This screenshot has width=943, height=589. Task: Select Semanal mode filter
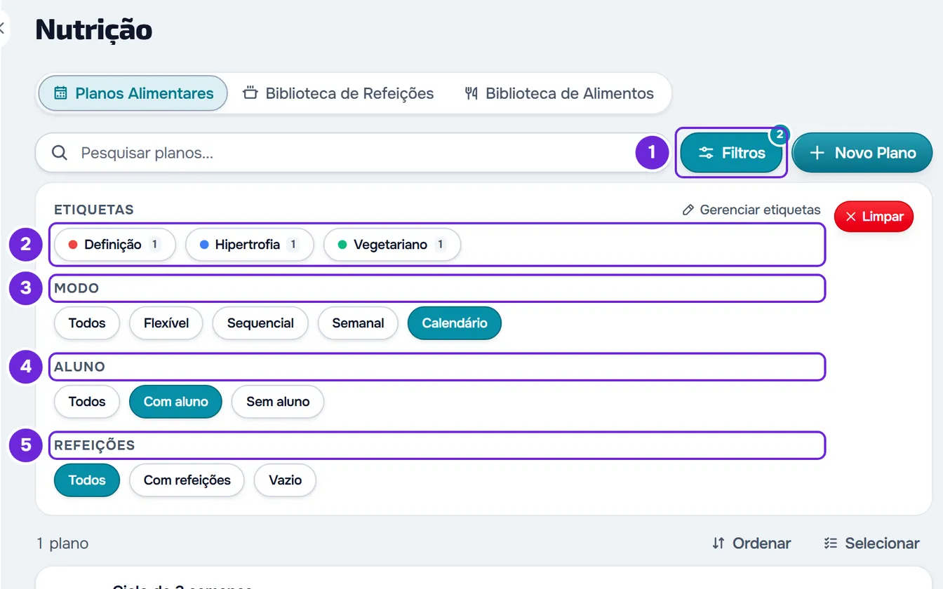pos(358,323)
